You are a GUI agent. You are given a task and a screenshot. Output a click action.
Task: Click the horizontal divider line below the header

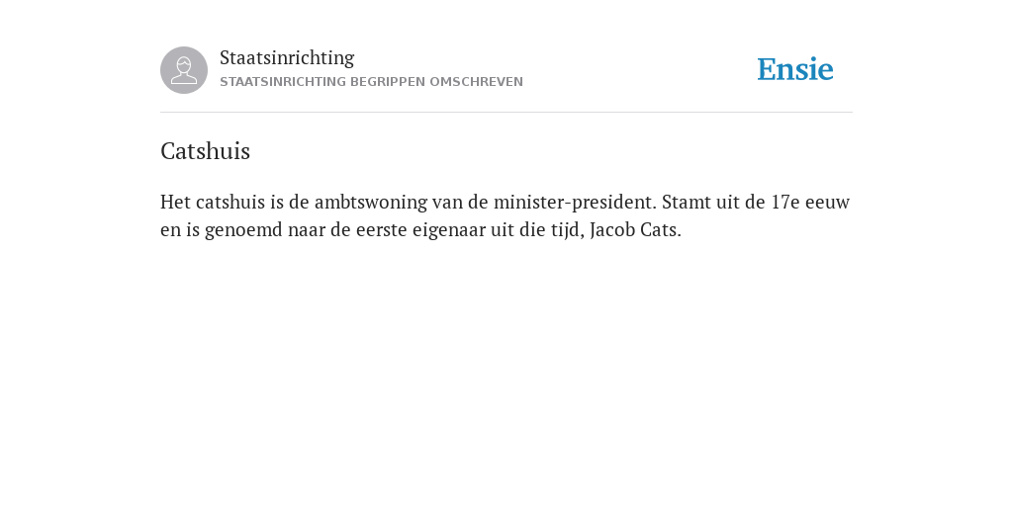[x=506, y=113]
